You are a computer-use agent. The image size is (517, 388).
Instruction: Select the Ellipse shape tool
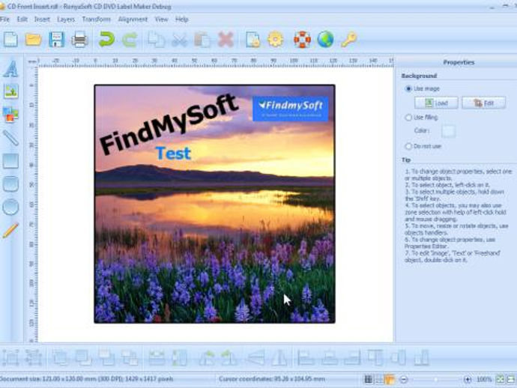pyautogui.click(x=10, y=207)
